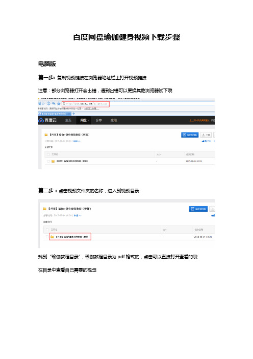Sort by 大小 column in step-two screenshot
This screenshot has height=359, width=253.
pyautogui.click(x=165, y=230)
